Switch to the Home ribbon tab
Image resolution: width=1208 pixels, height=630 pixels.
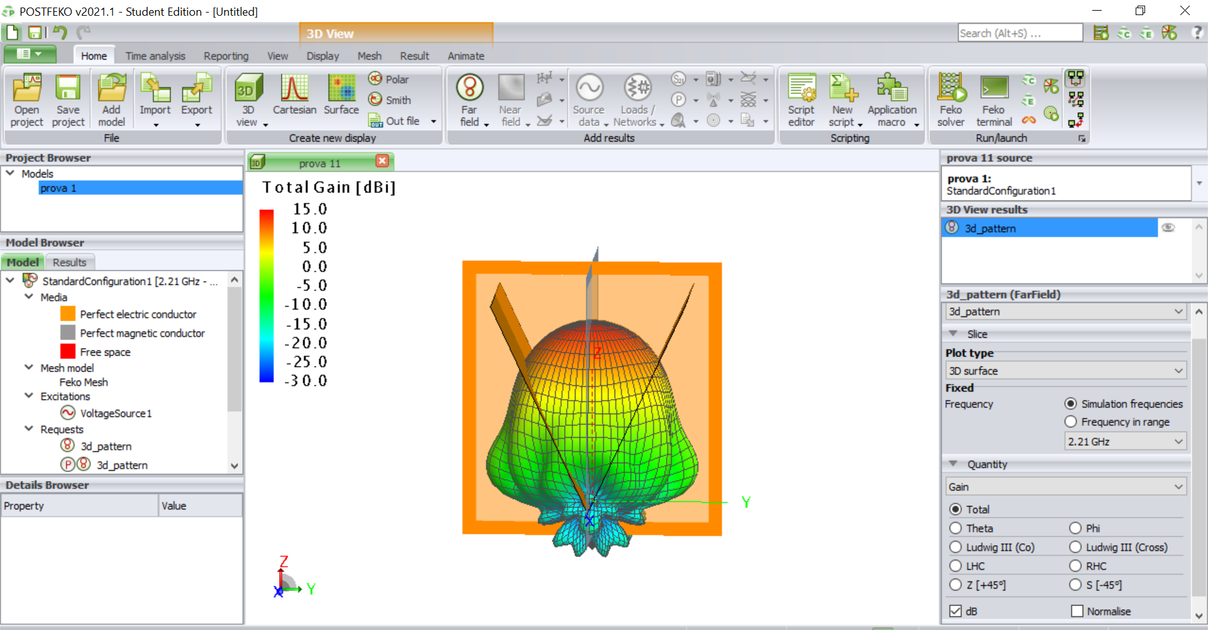[x=94, y=56]
